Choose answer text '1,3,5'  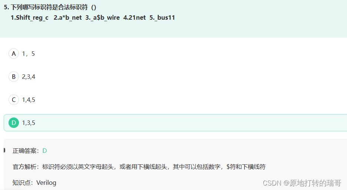pyautogui.click(x=29, y=123)
